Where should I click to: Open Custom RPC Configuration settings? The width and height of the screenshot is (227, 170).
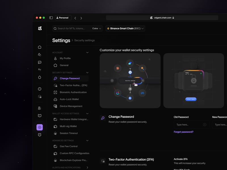pyautogui.click(x=71, y=153)
